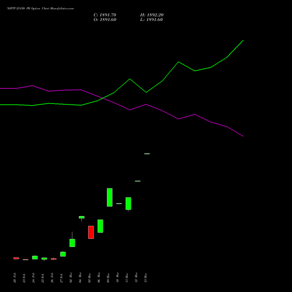Click the chart title text at top left
This screenshot has width=292, height=292.
[x=40, y=9]
